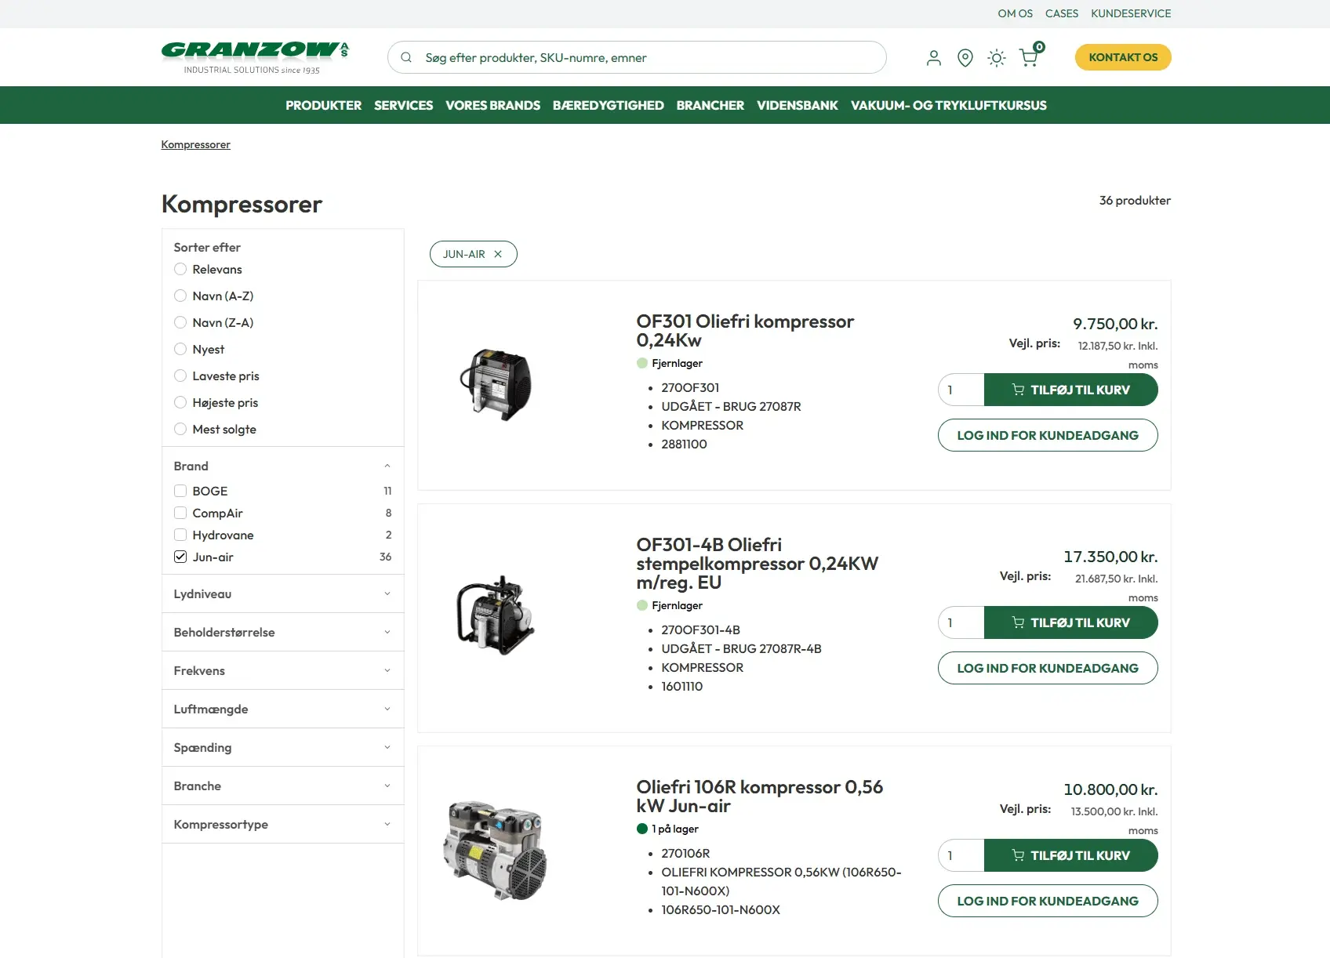Open the VORES BRANDS menu
1330x958 pixels.
tap(492, 105)
